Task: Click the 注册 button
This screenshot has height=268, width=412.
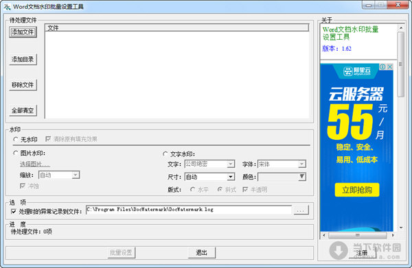Action: pyautogui.click(x=362, y=253)
